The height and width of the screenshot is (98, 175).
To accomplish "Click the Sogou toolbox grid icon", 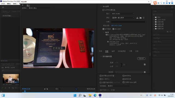I will [172, 3].
